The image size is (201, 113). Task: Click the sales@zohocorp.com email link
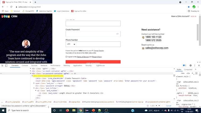click(x=157, y=48)
